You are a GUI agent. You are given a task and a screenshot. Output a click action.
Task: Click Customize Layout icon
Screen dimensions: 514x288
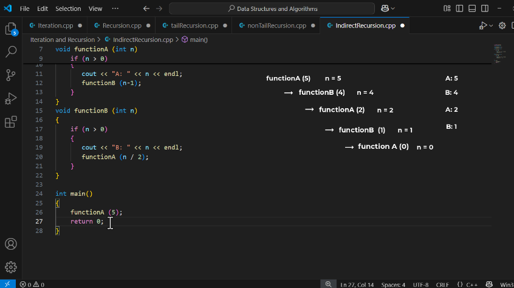pos(447,9)
